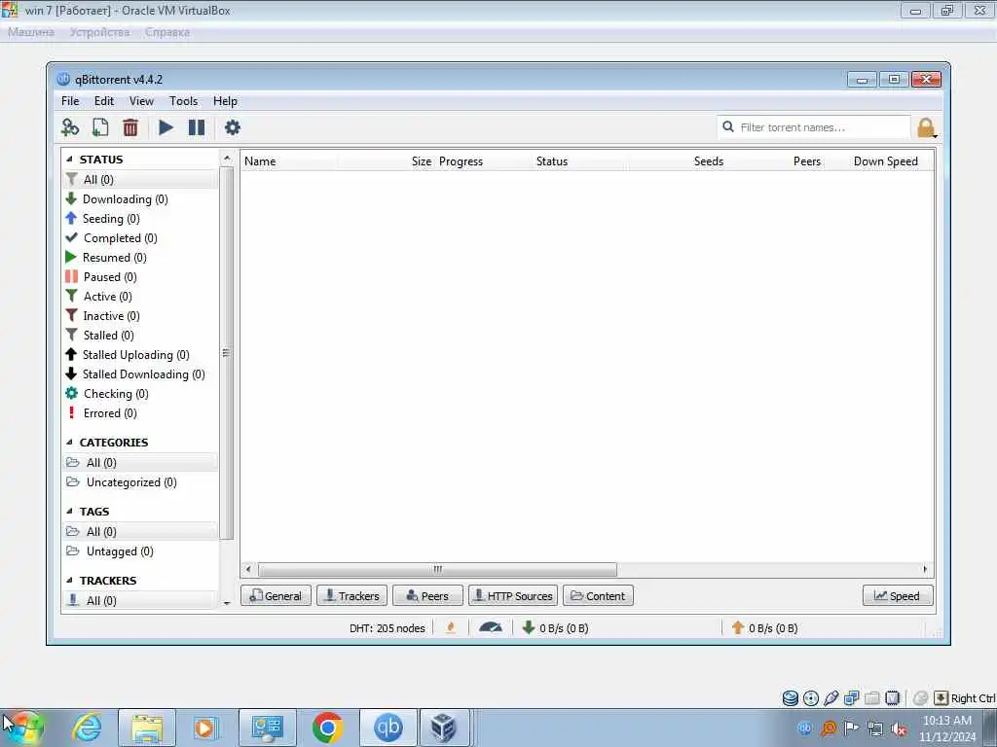Open the Help menu

click(225, 101)
